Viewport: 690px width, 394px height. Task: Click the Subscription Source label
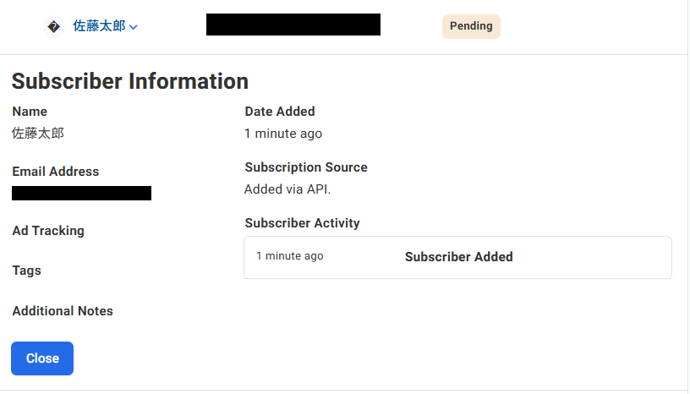(x=306, y=167)
